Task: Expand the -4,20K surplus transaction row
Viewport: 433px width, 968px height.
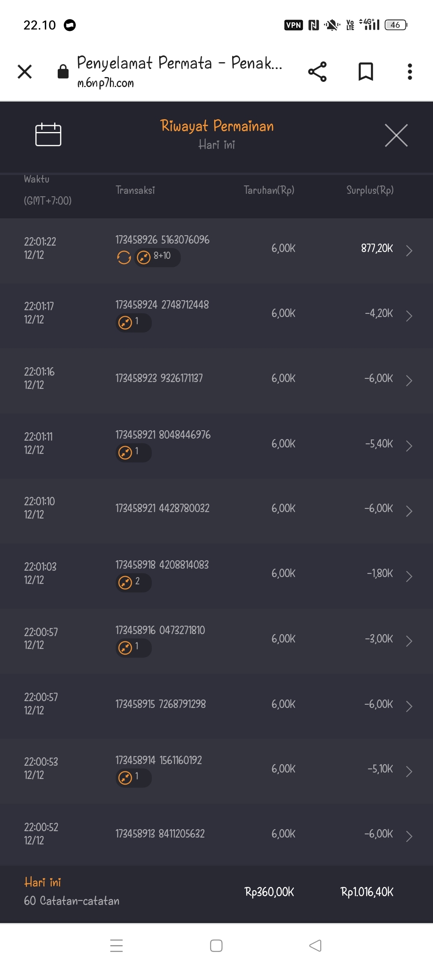Action: click(409, 316)
